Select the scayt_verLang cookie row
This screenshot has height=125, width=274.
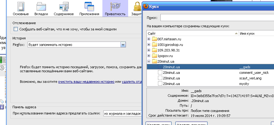click(x=211, y=78)
